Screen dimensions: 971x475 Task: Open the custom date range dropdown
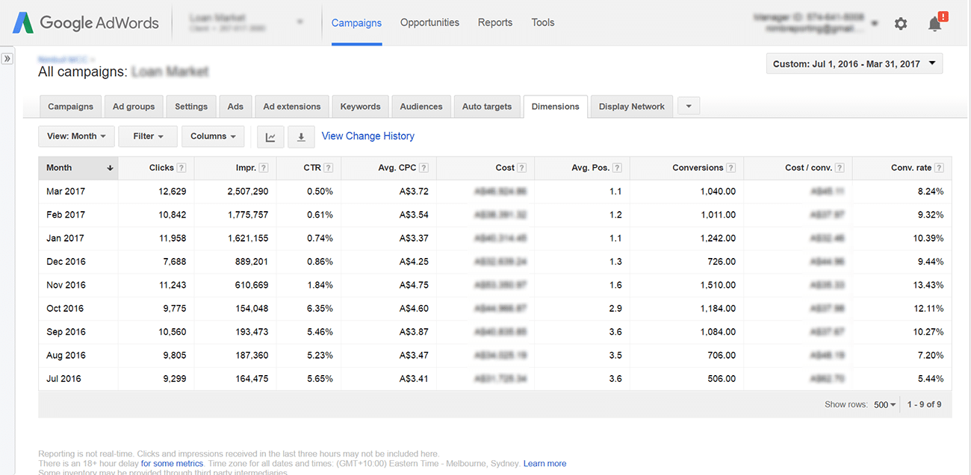[854, 64]
